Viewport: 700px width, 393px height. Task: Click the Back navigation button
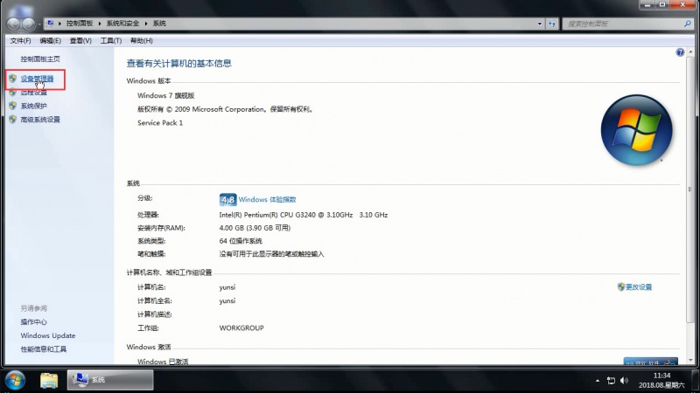[x=13, y=24]
